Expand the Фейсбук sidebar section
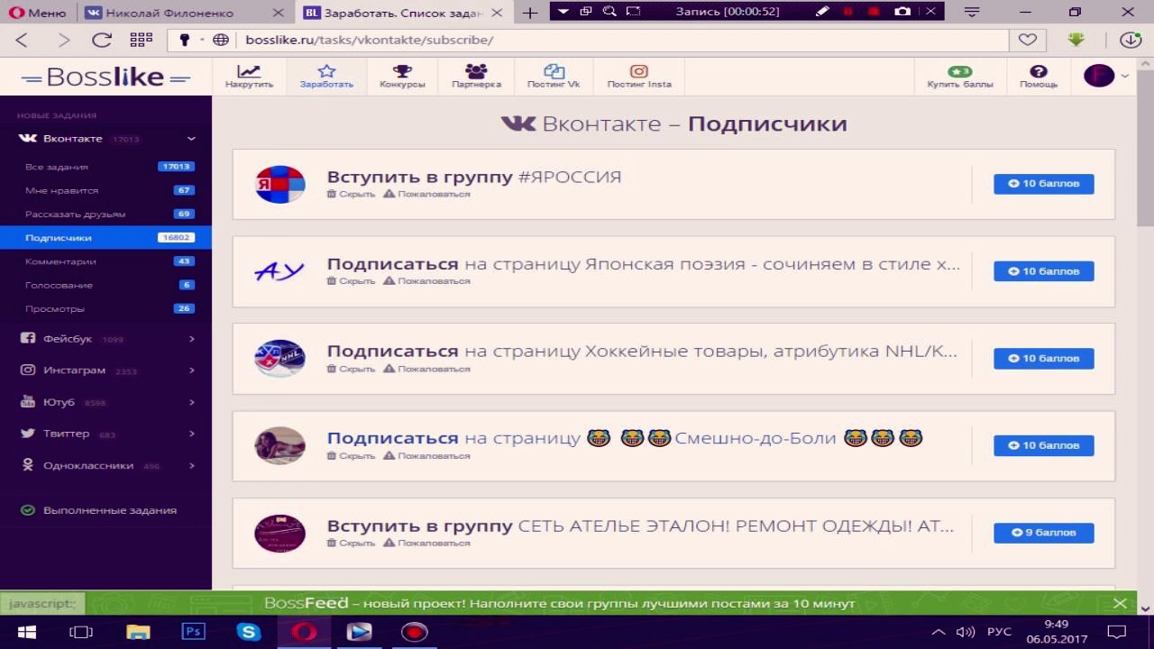 [x=191, y=339]
